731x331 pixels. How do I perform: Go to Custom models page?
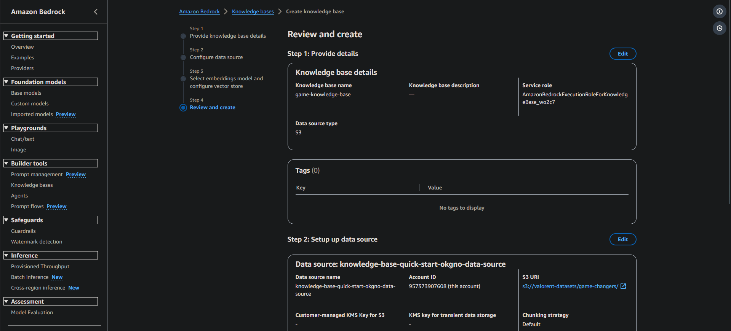(30, 103)
